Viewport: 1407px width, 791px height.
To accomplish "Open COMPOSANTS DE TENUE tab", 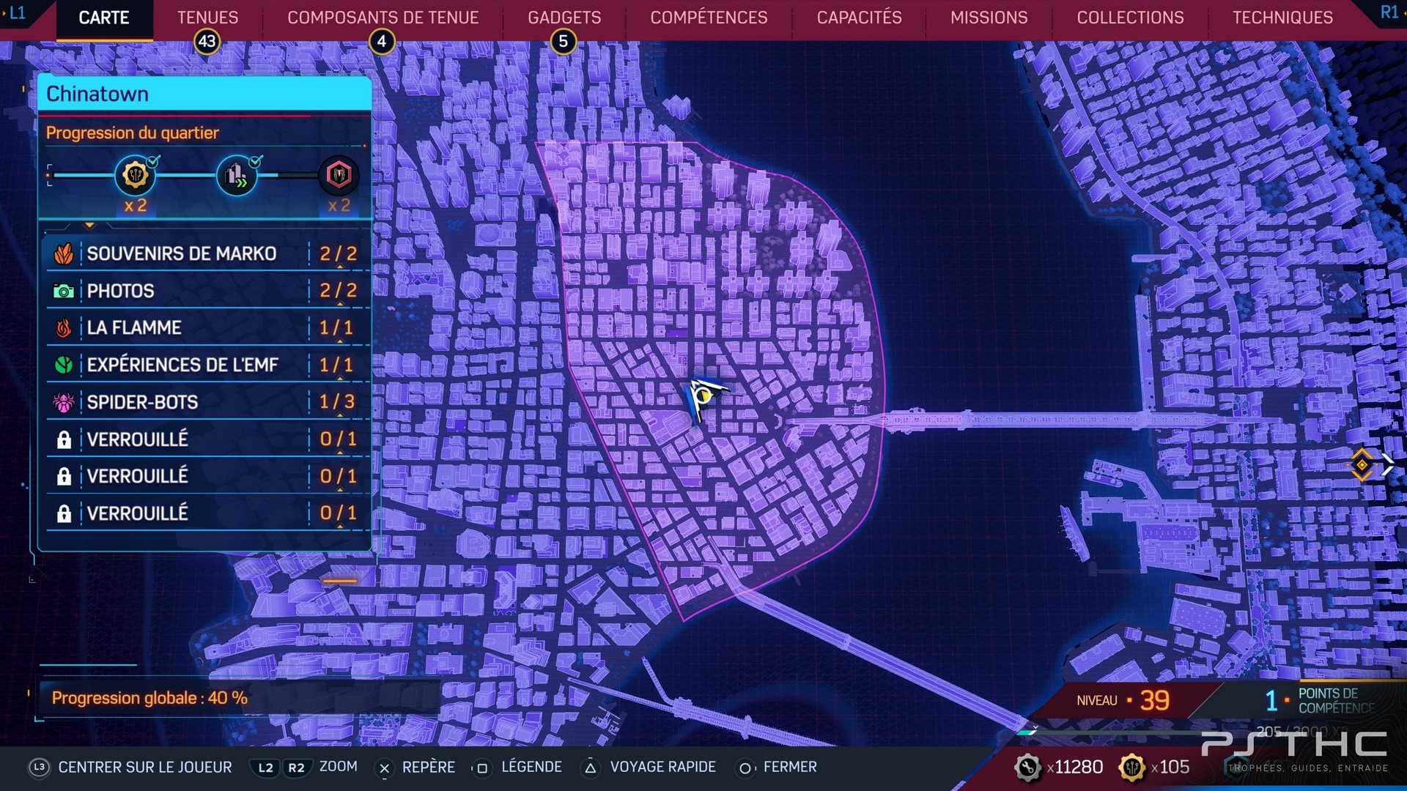I will 383,18.
